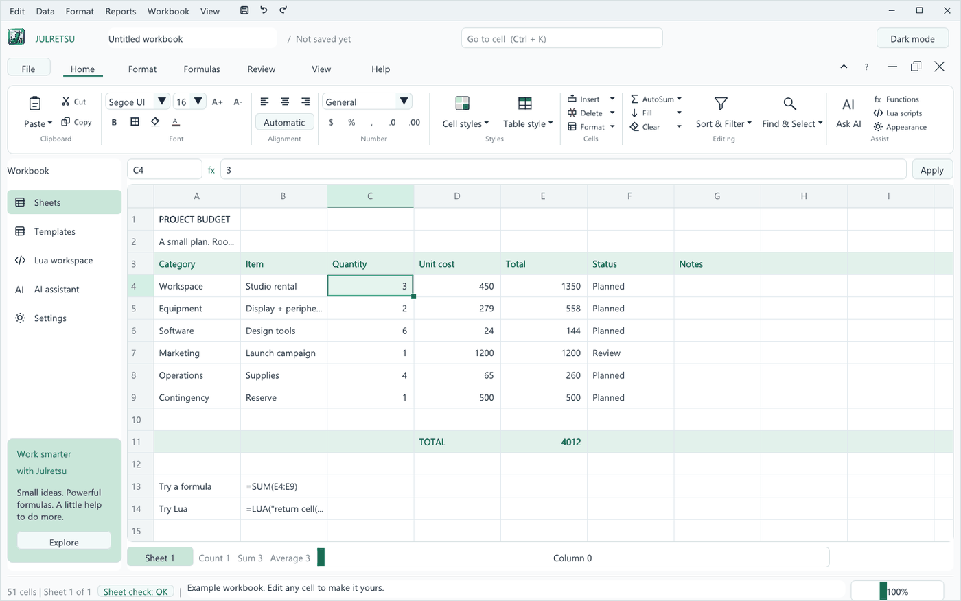Click the Apply formula button

(931, 170)
